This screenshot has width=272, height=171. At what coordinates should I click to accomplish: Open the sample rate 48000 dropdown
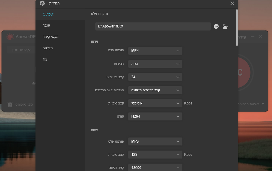pos(155,167)
